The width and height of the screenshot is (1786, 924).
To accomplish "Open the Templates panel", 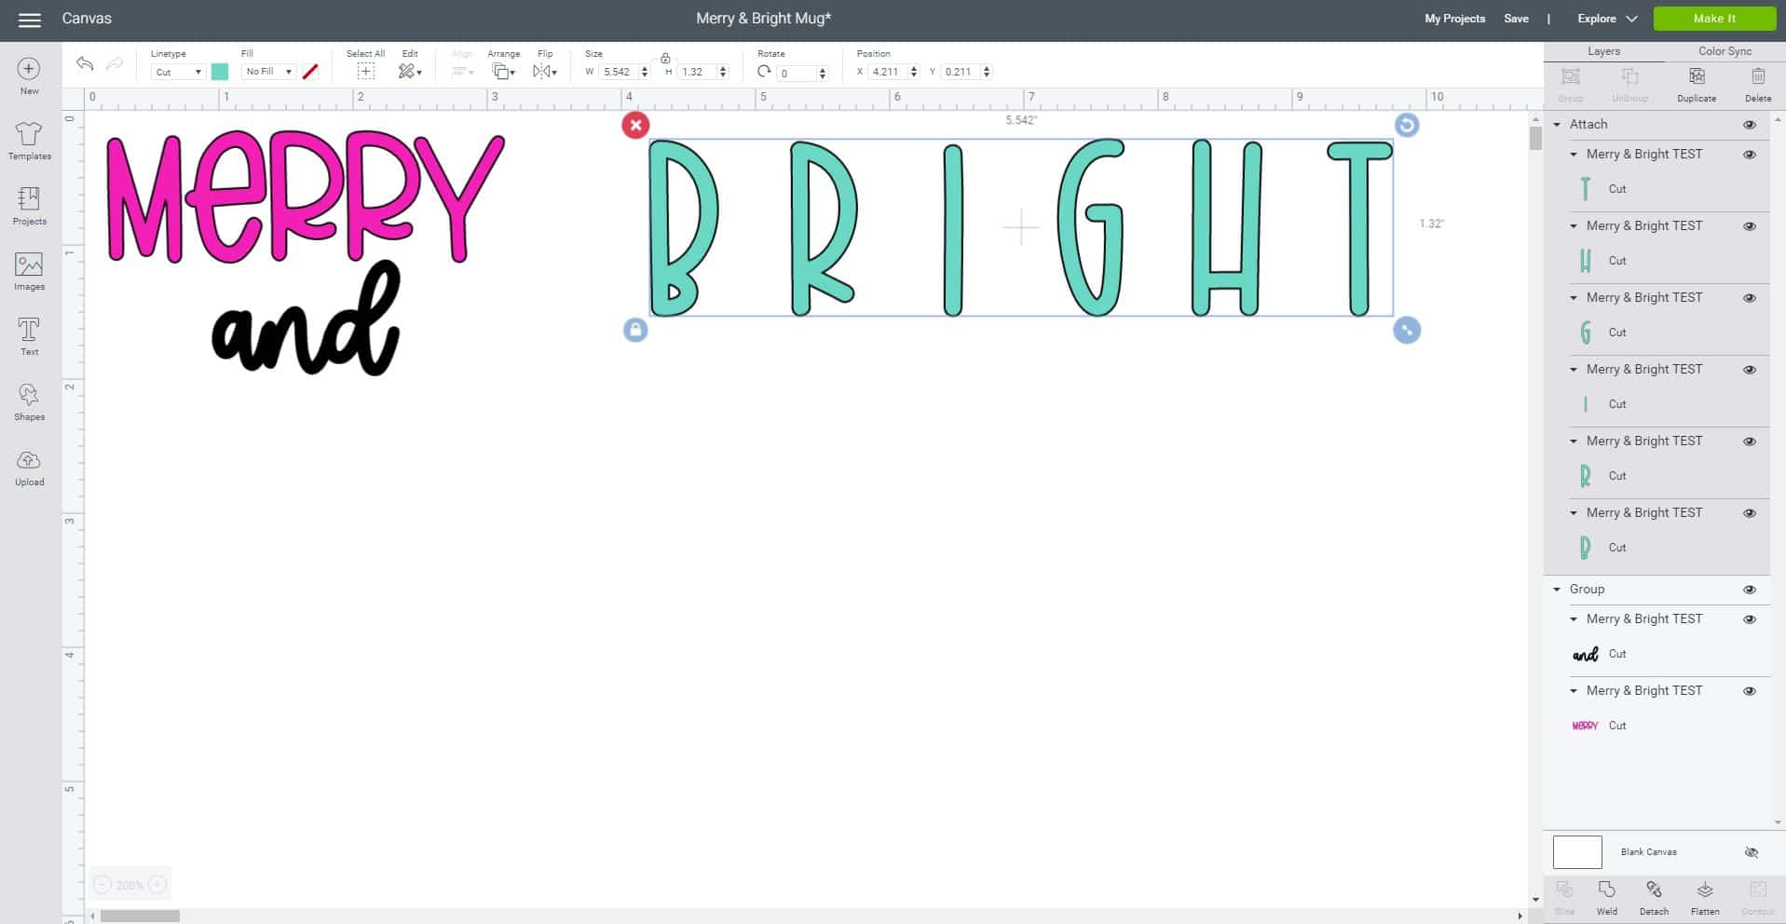I will point(29,142).
